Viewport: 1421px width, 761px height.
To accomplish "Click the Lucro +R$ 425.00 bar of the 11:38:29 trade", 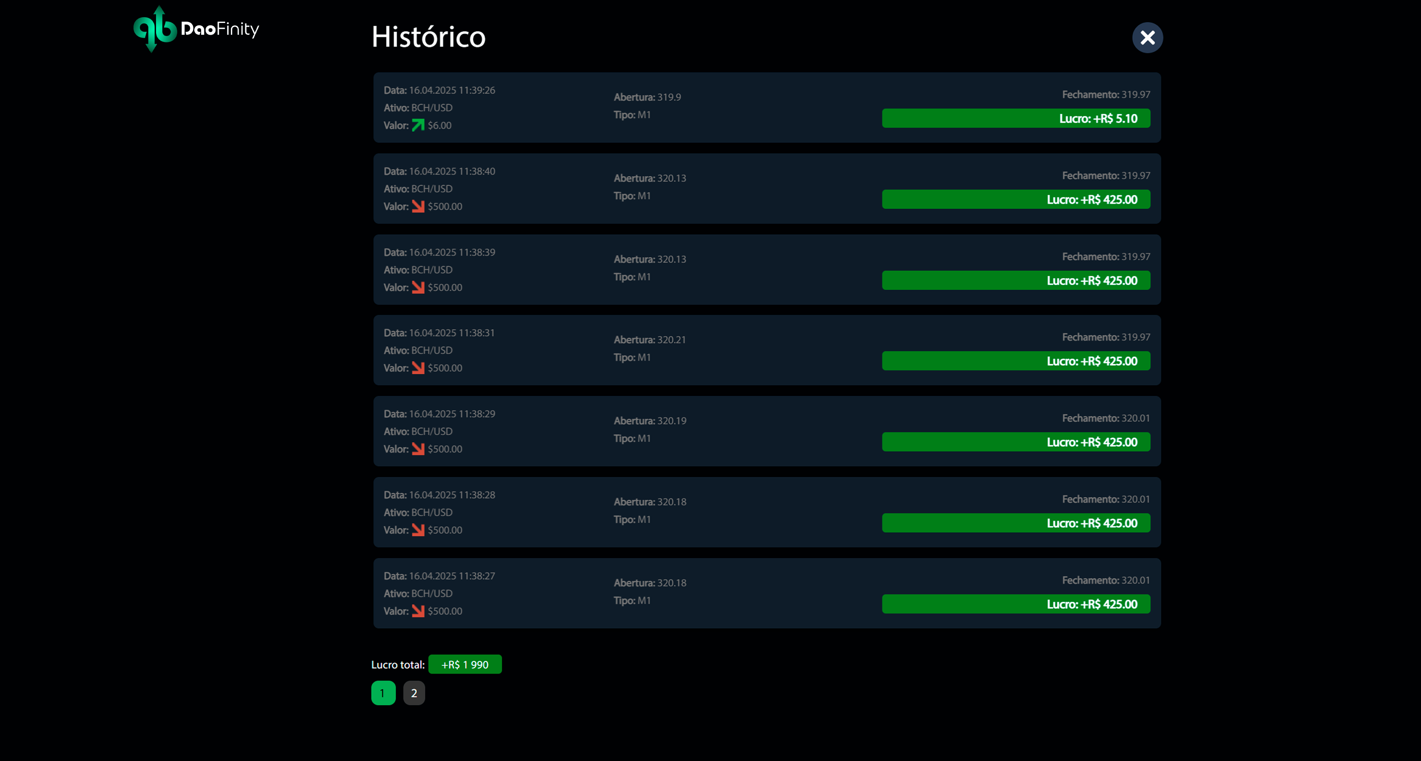I will click(x=1016, y=442).
